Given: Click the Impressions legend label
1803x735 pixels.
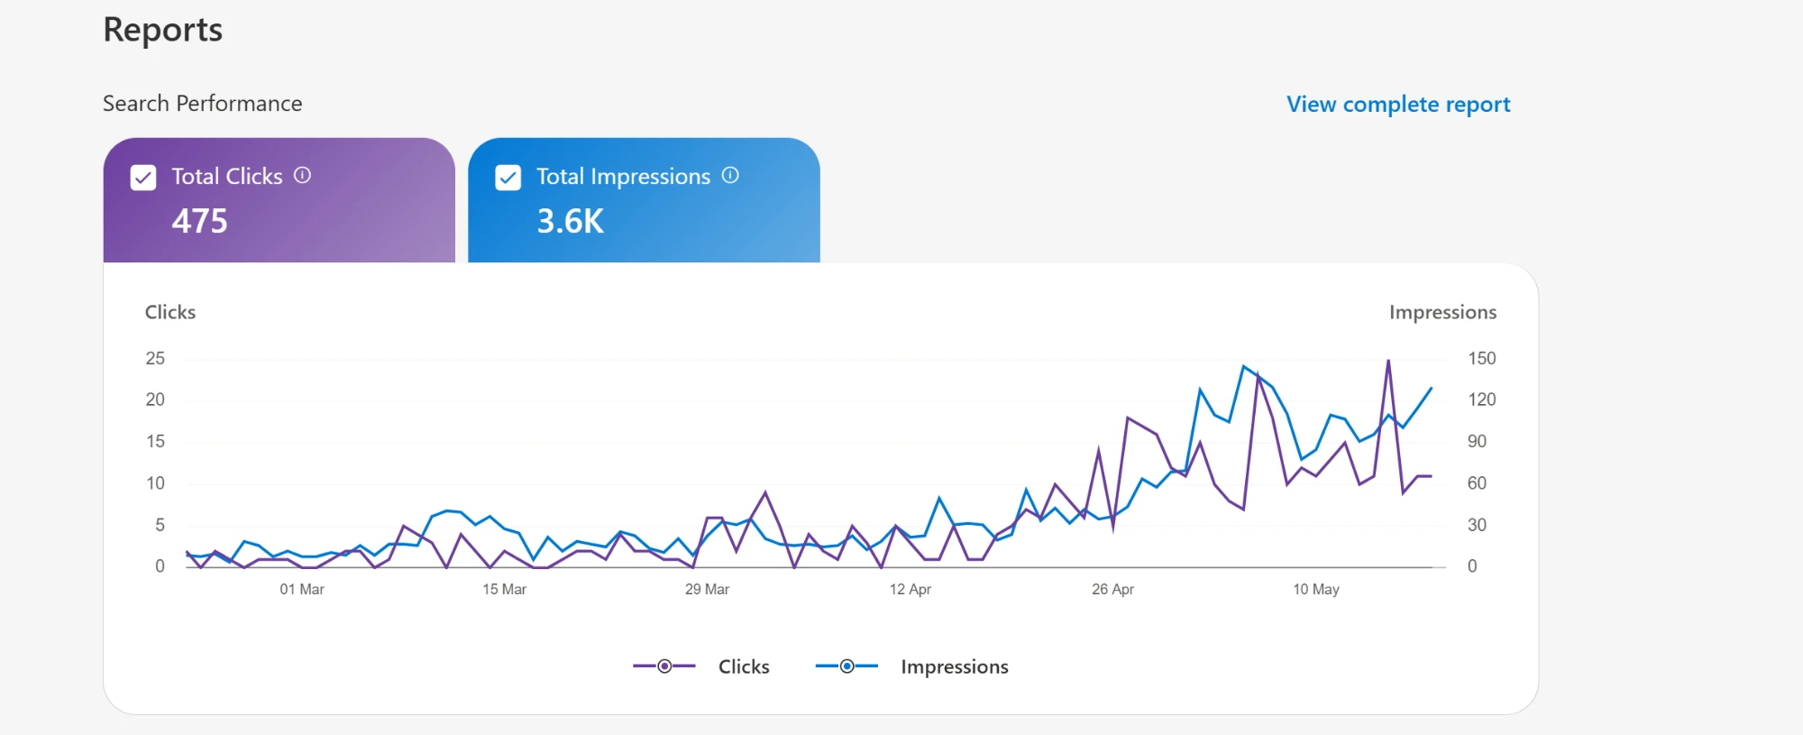Looking at the screenshot, I should 955,666.
